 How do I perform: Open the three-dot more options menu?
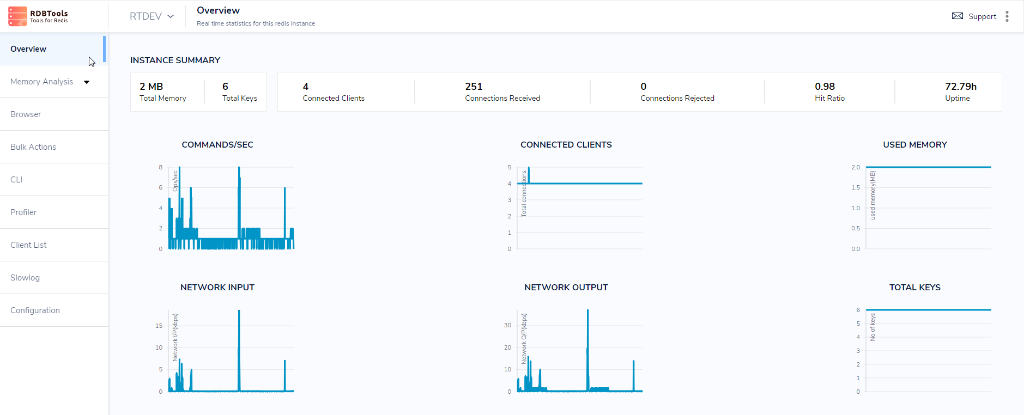click(1007, 16)
